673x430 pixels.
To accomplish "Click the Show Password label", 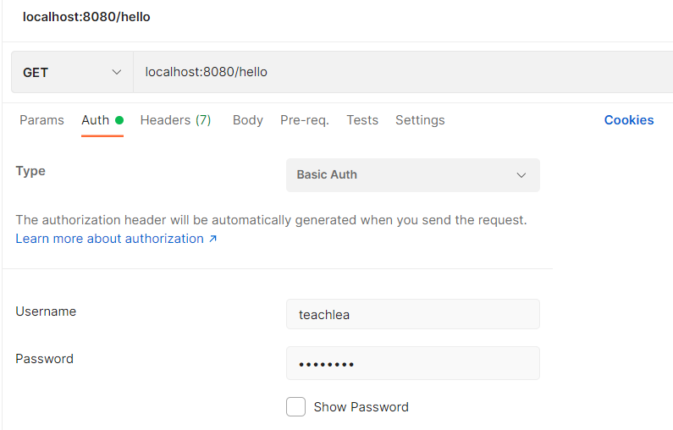I will [x=361, y=407].
